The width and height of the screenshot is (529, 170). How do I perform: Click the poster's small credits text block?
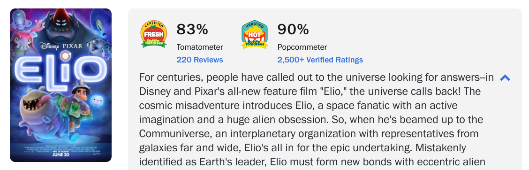[x=60, y=149]
